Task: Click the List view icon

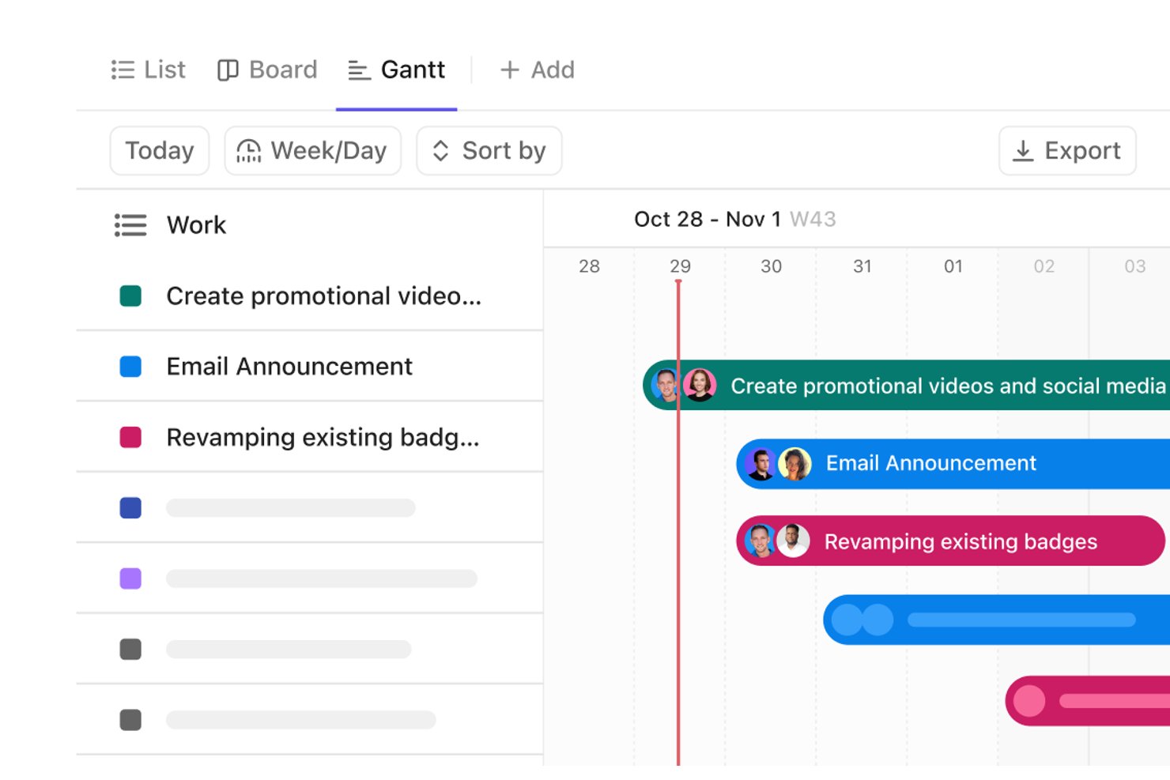Action: tap(123, 70)
